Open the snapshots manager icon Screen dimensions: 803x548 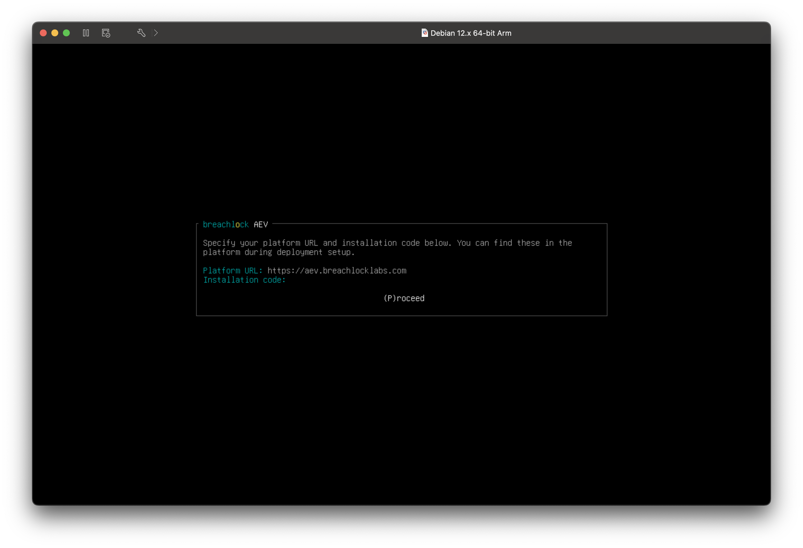pos(106,33)
